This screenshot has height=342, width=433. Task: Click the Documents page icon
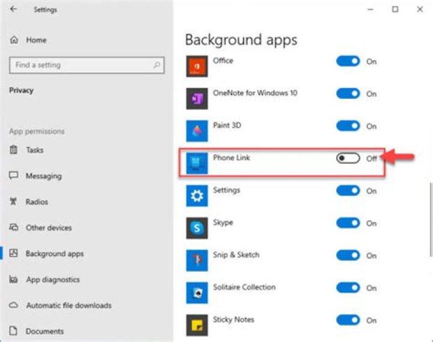pyautogui.click(x=13, y=331)
